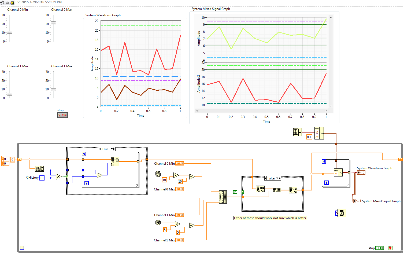Screen dimensions: 404x254
Task: Select the System Waveform Graph terminal
Action: [361, 172]
